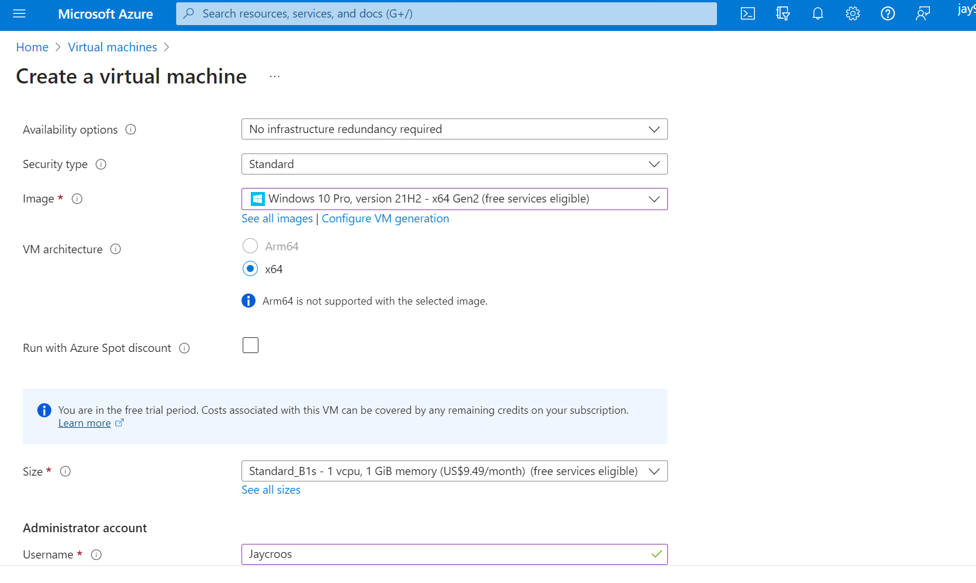Expand the Availability options dropdown
Screen dimensions: 976x583
point(454,129)
